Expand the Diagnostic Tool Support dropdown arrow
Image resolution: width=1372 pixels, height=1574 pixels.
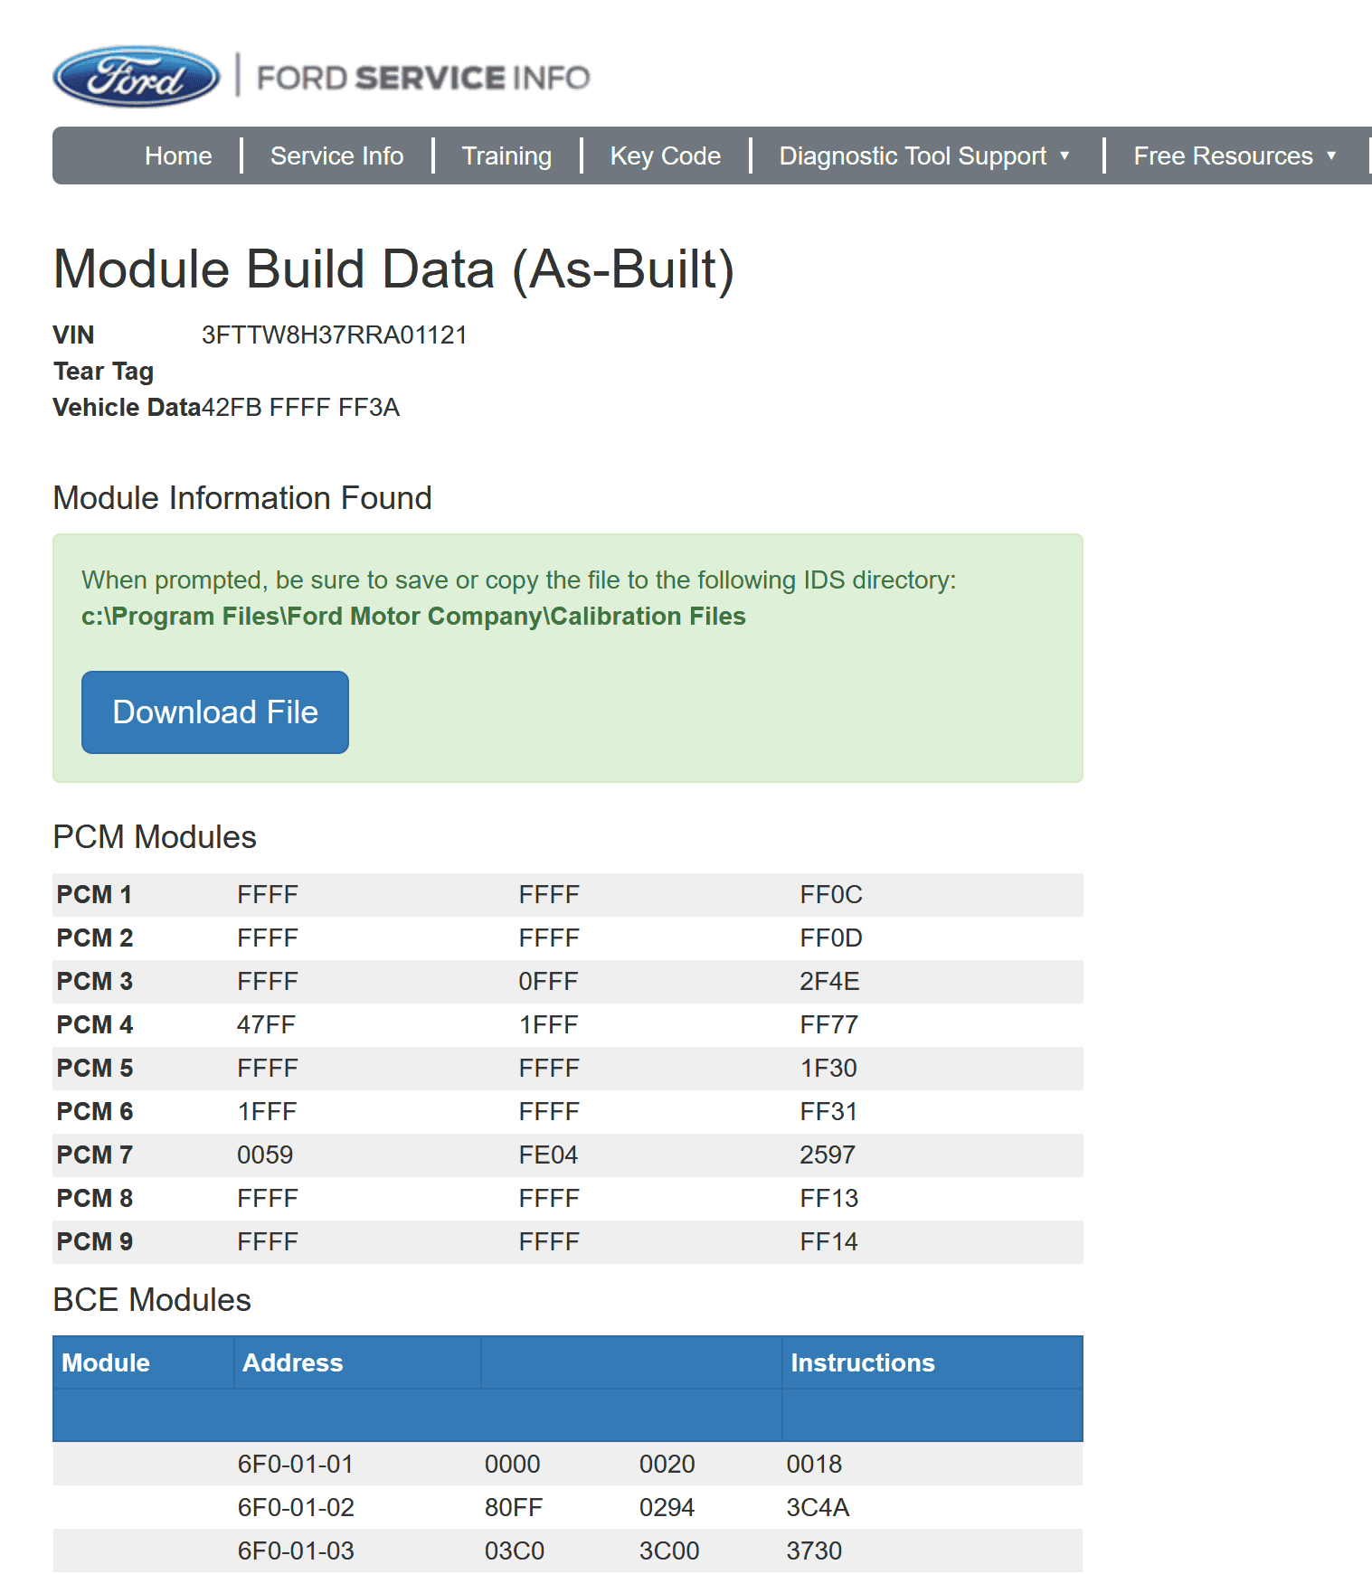click(x=1064, y=156)
